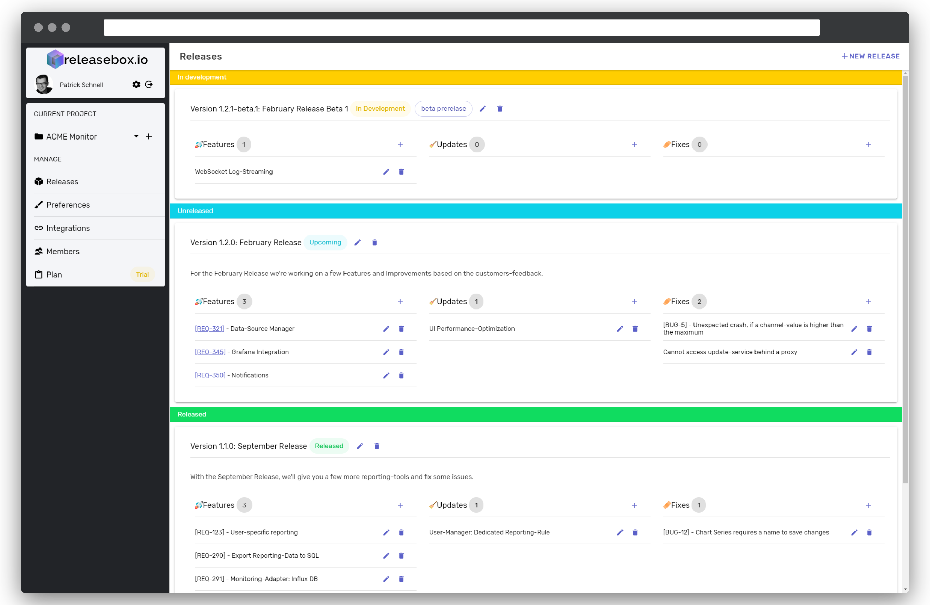Viewport: 930px width, 605px height.
Task: Expand the ACME Monitor project dropdown
Action: click(x=136, y=136)
